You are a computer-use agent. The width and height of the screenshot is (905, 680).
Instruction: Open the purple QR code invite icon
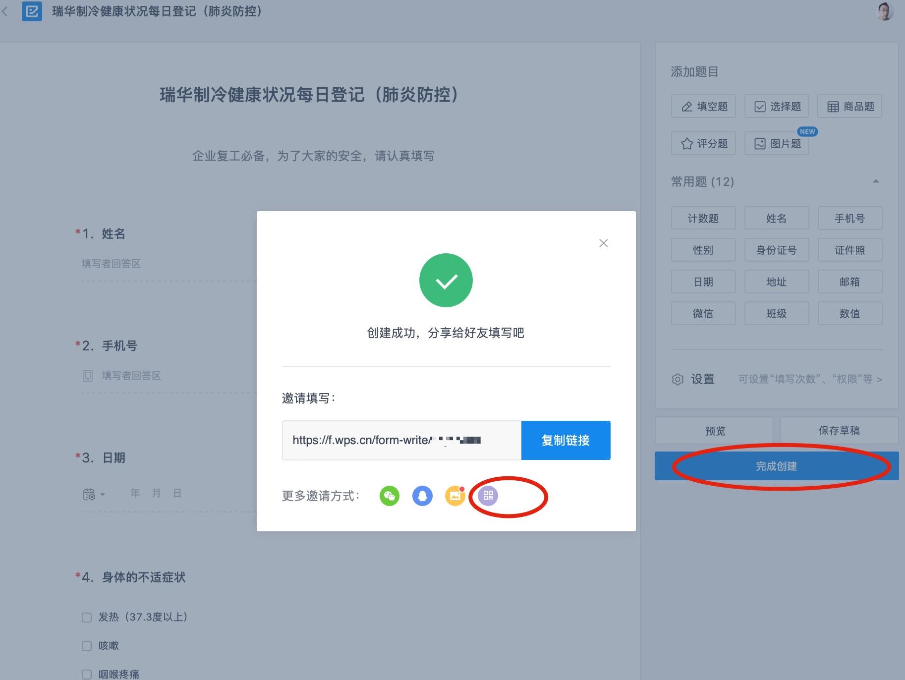click(488, 496)
